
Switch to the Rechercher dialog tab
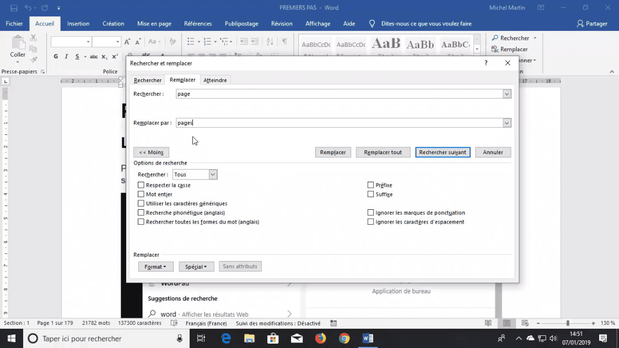tap(148, 80)
